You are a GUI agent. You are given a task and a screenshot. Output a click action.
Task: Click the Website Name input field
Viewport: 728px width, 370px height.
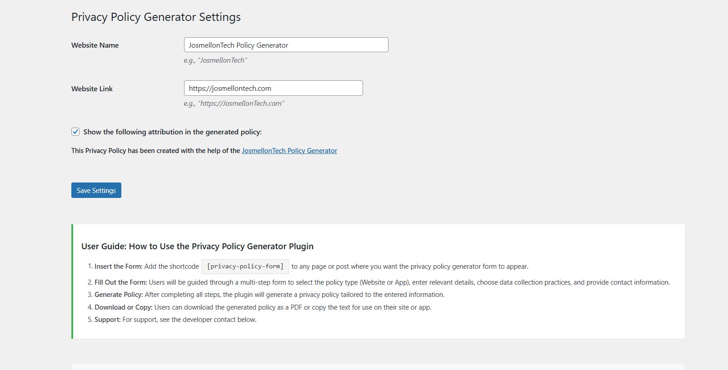286,45
